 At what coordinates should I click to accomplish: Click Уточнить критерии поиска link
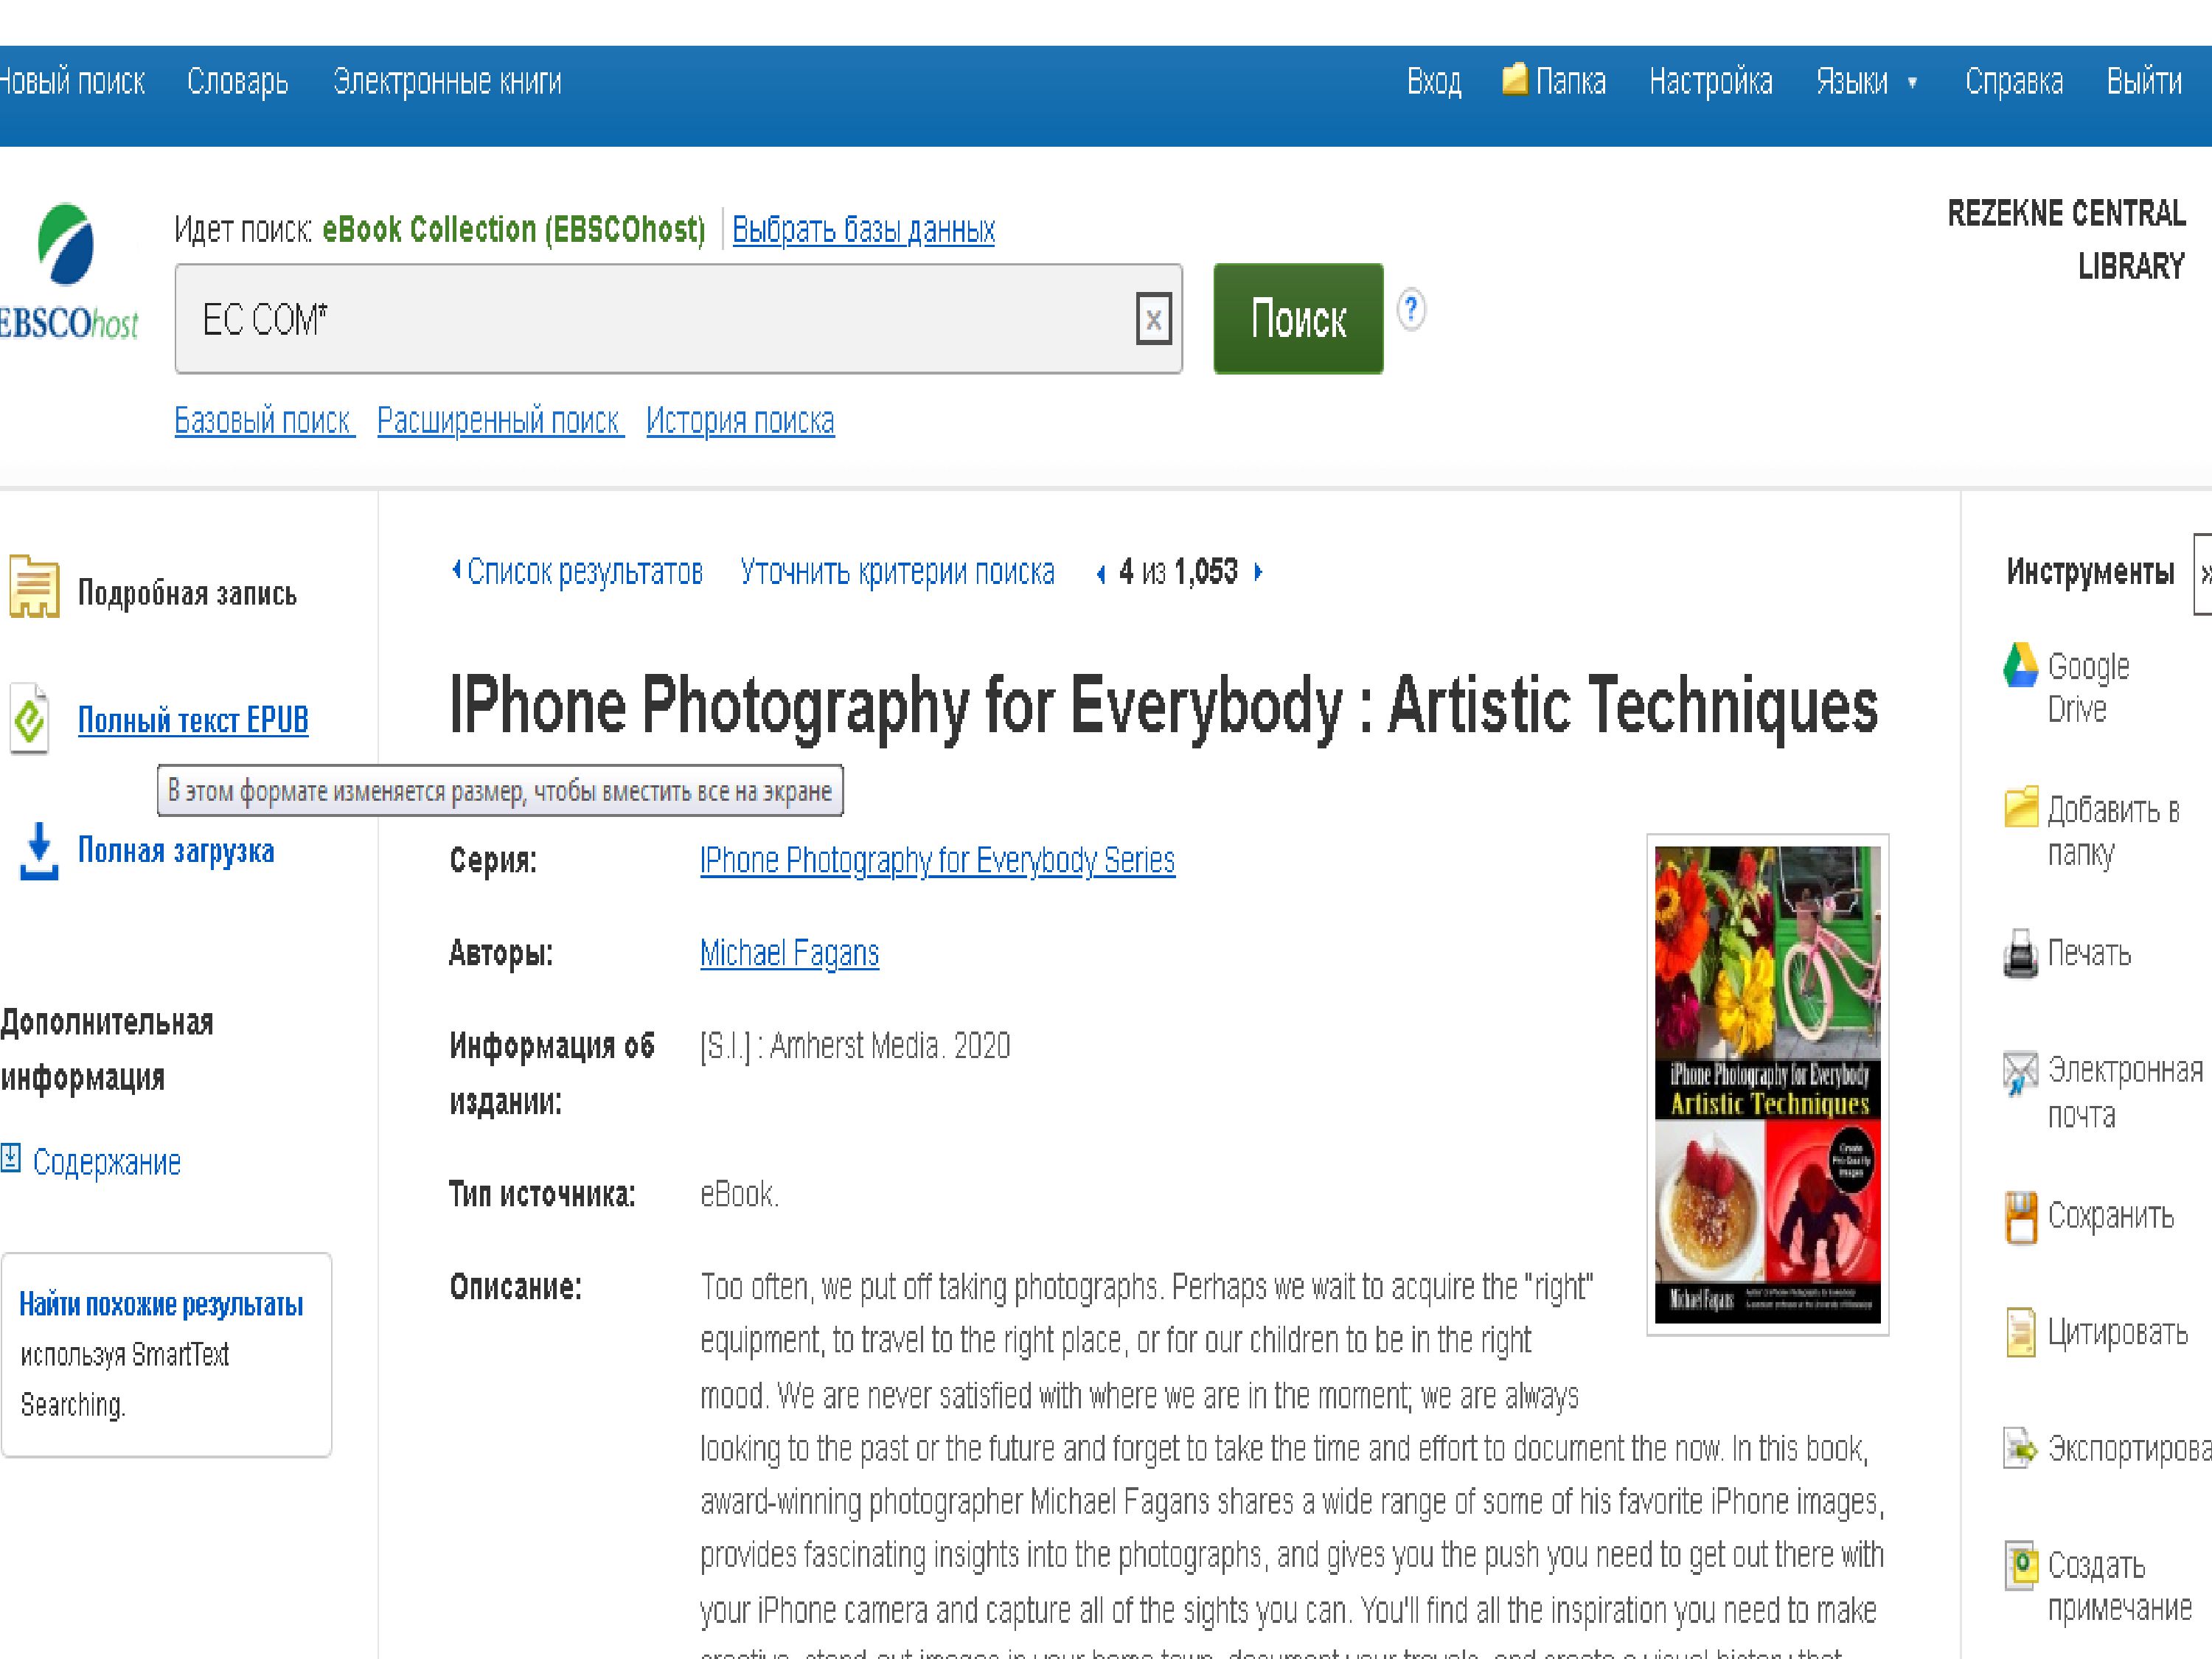click(897, 572)
